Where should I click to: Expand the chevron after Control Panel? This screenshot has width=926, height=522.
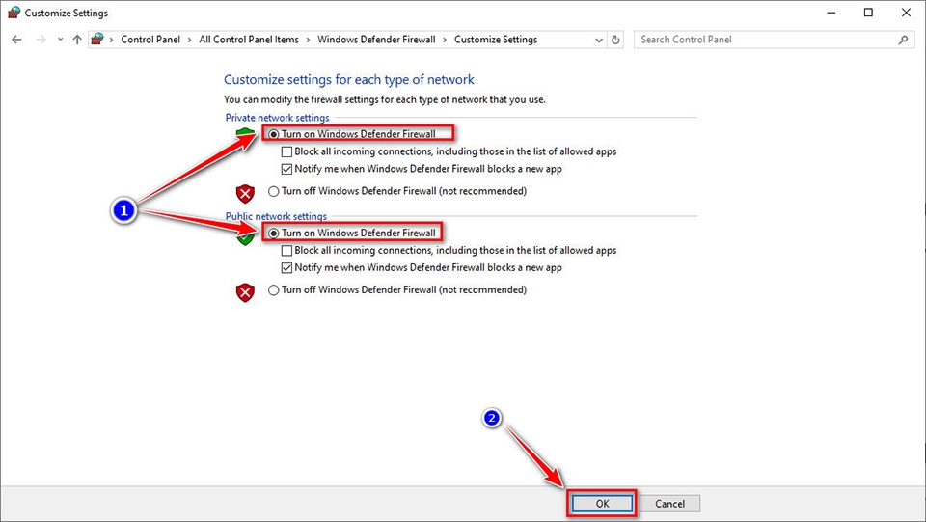[190, 40]
